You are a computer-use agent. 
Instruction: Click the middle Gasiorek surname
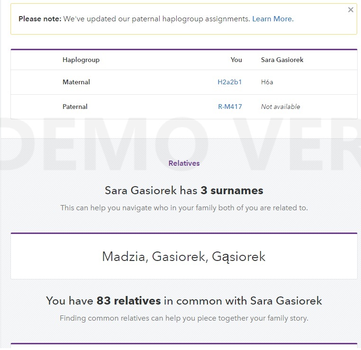[179, 257]
